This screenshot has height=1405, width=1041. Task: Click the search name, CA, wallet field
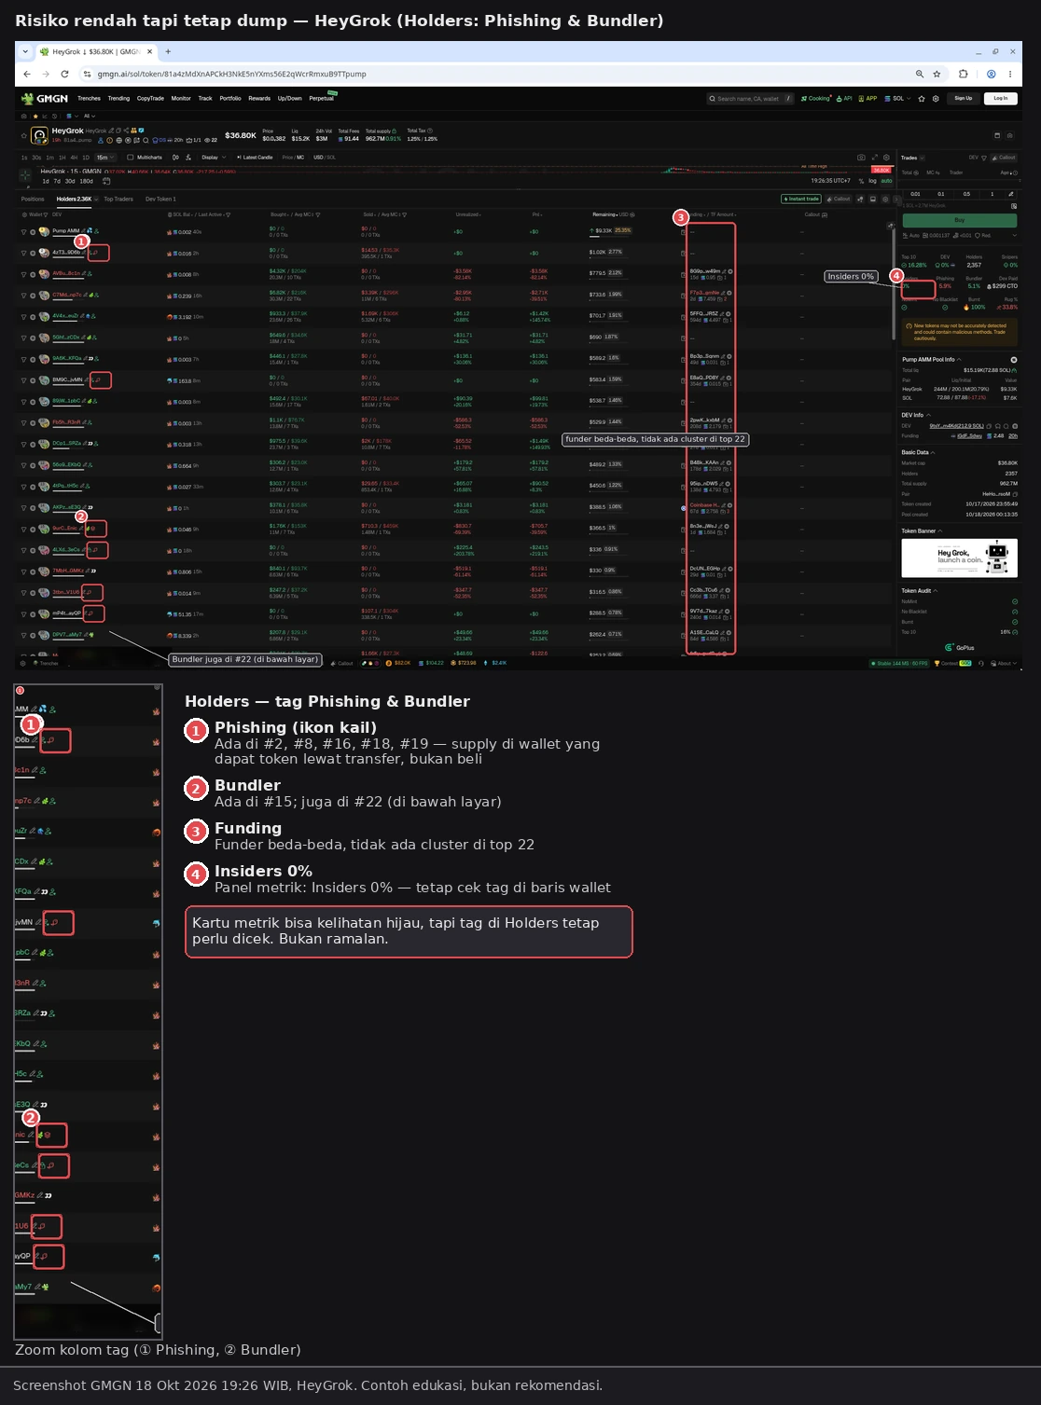750,98
